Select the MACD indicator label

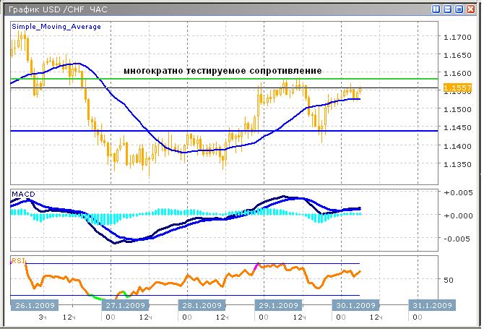[23, 194]
